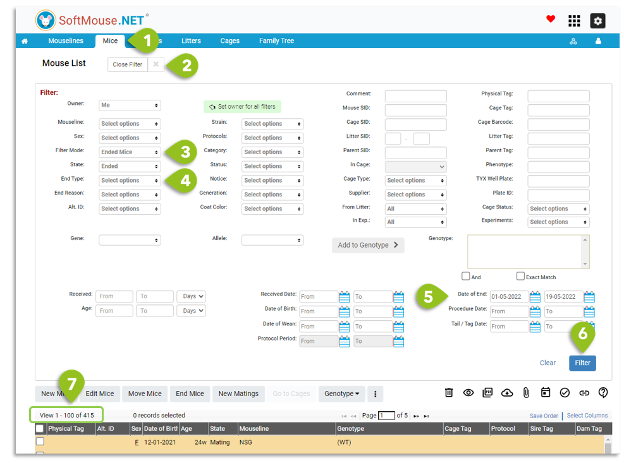Viewport: 624px width, 463px height.
Task: Click the red heart favorites icon
Action: [551, 19]
